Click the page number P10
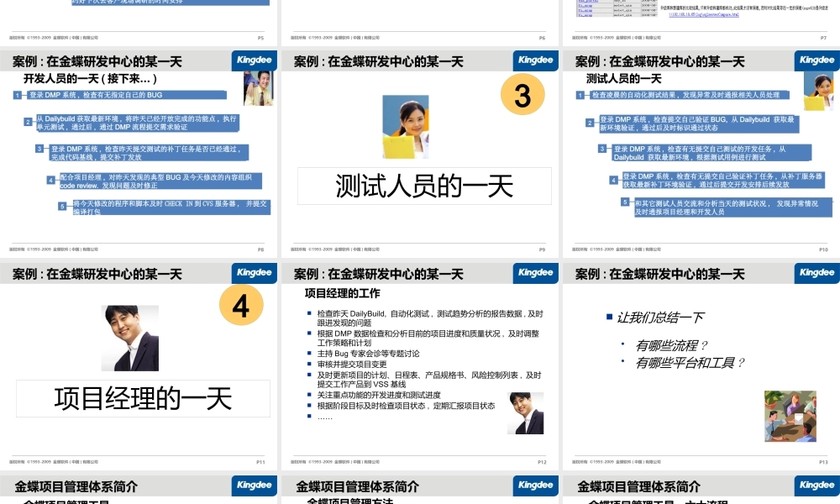Image resolution: width=840 pixels, height=504 pixels. (x=823, y=249)
